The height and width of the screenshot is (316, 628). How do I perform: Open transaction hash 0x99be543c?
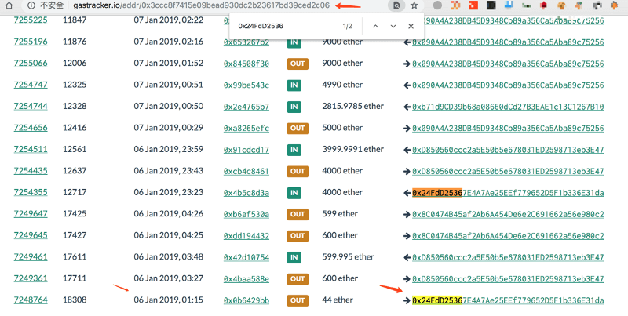tap(246, 85)
